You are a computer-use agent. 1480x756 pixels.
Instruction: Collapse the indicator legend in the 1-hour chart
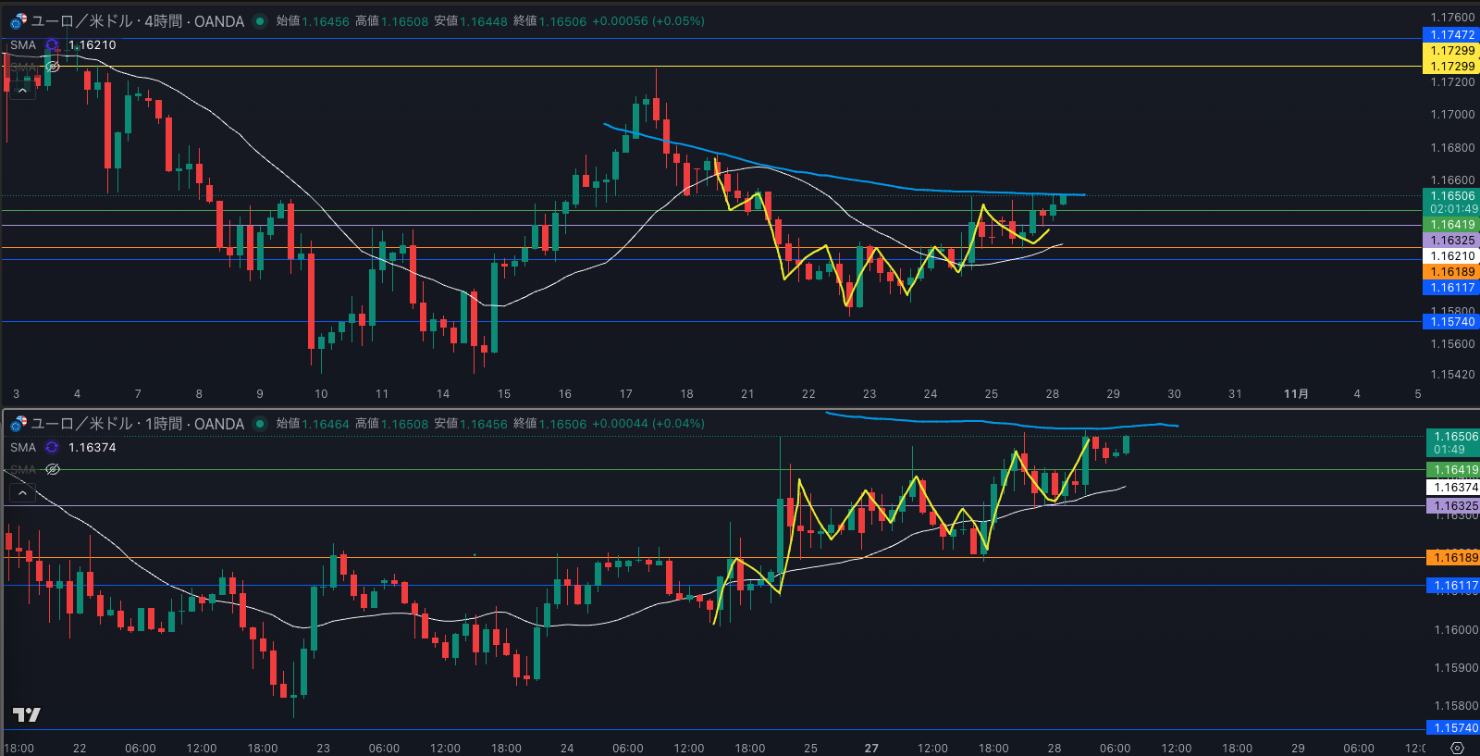[22, 492]
